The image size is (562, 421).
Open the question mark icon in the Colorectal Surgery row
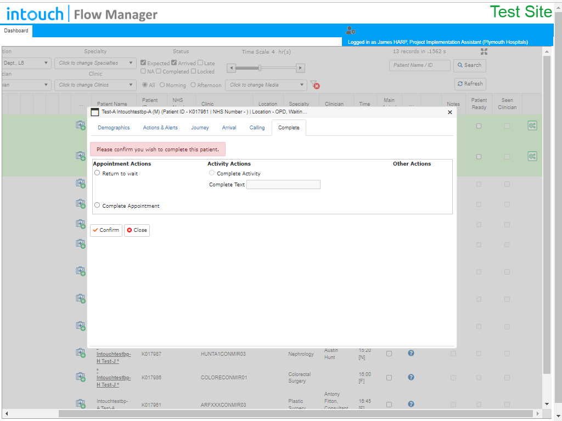(411, 377)
